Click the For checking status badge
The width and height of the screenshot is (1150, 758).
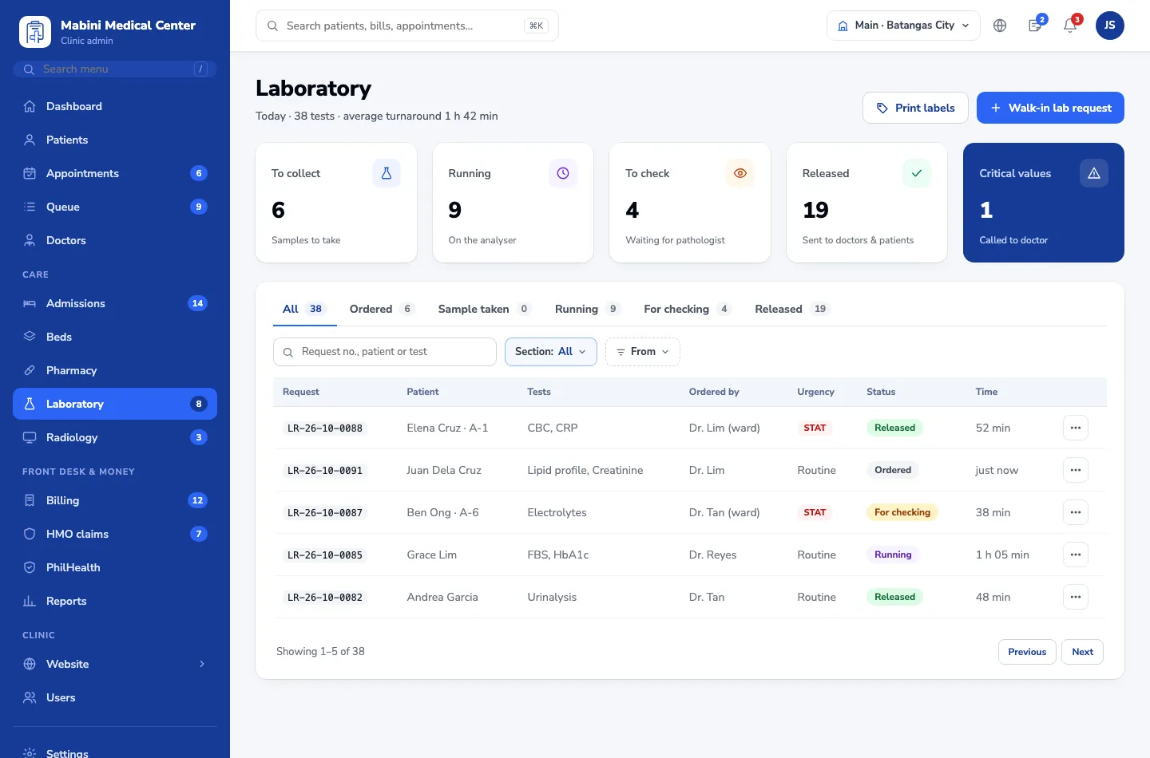[902, 512]
